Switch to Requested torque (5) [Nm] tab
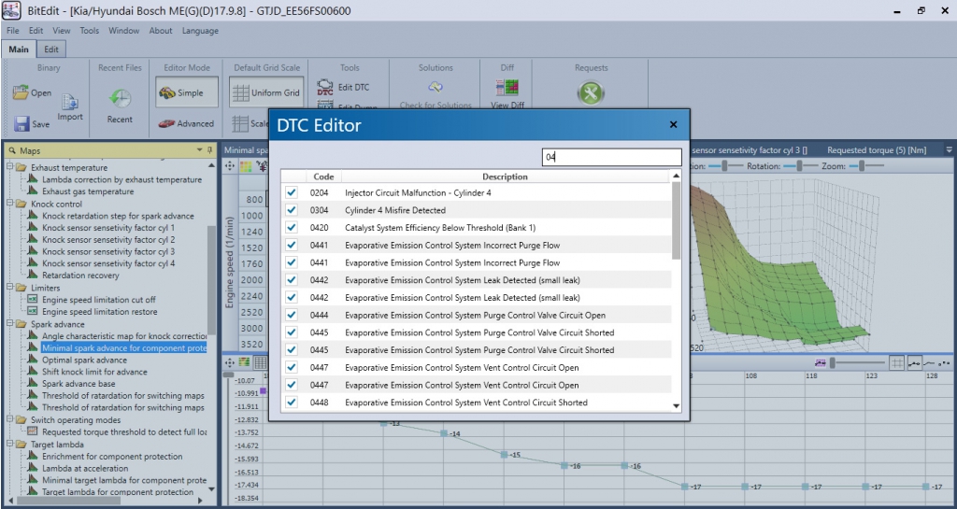Image resolution: width=957 pixels, height=509 pixels. point(876,150)
